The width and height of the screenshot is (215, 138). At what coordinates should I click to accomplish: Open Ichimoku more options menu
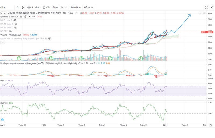pyautogui.click(x=34, y=17)
